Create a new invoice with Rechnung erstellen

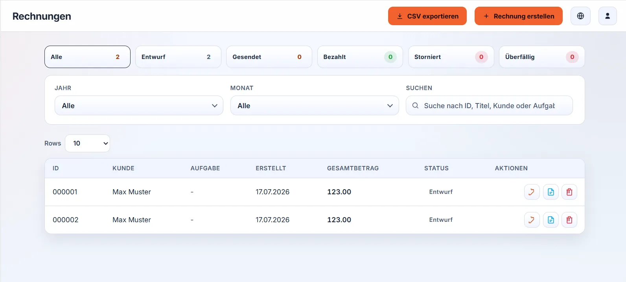pyautogui.click(x=519, y=16)
